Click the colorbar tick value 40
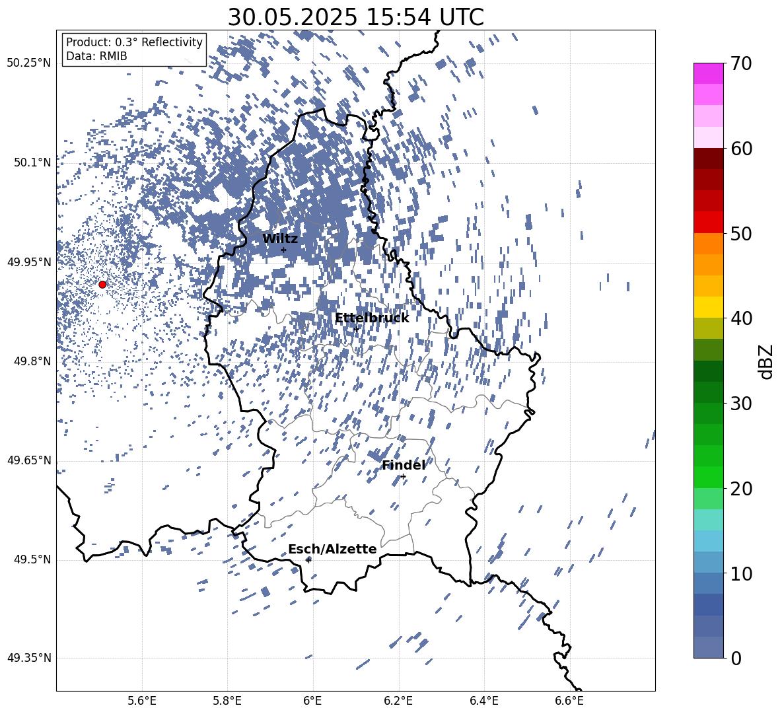Viewport: 782px width, 714px height. point(741,318)
